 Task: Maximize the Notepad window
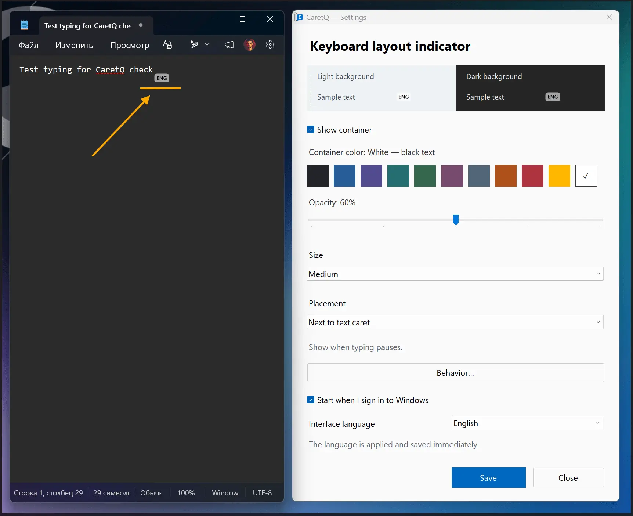point(242,19)
